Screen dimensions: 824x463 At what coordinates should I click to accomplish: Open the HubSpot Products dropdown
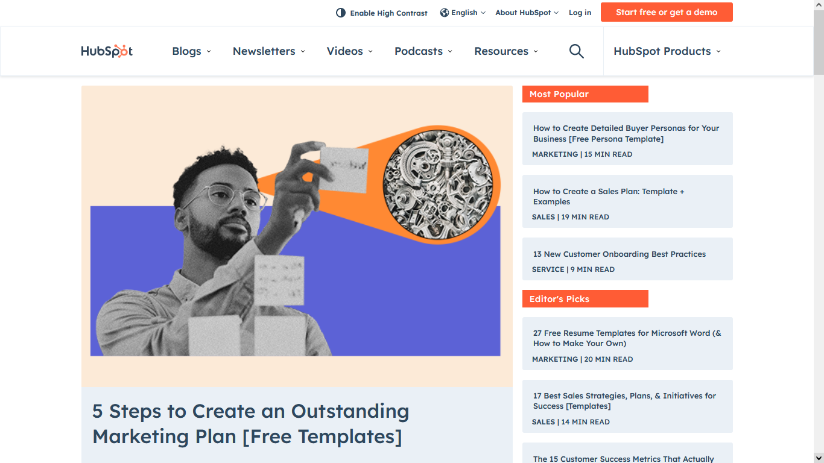667,51
